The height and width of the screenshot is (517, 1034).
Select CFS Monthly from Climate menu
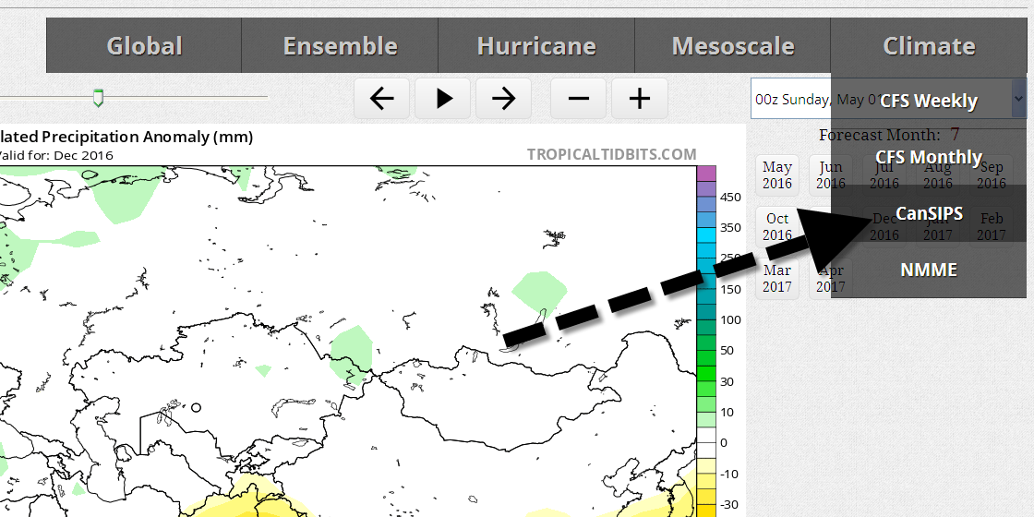929,157
